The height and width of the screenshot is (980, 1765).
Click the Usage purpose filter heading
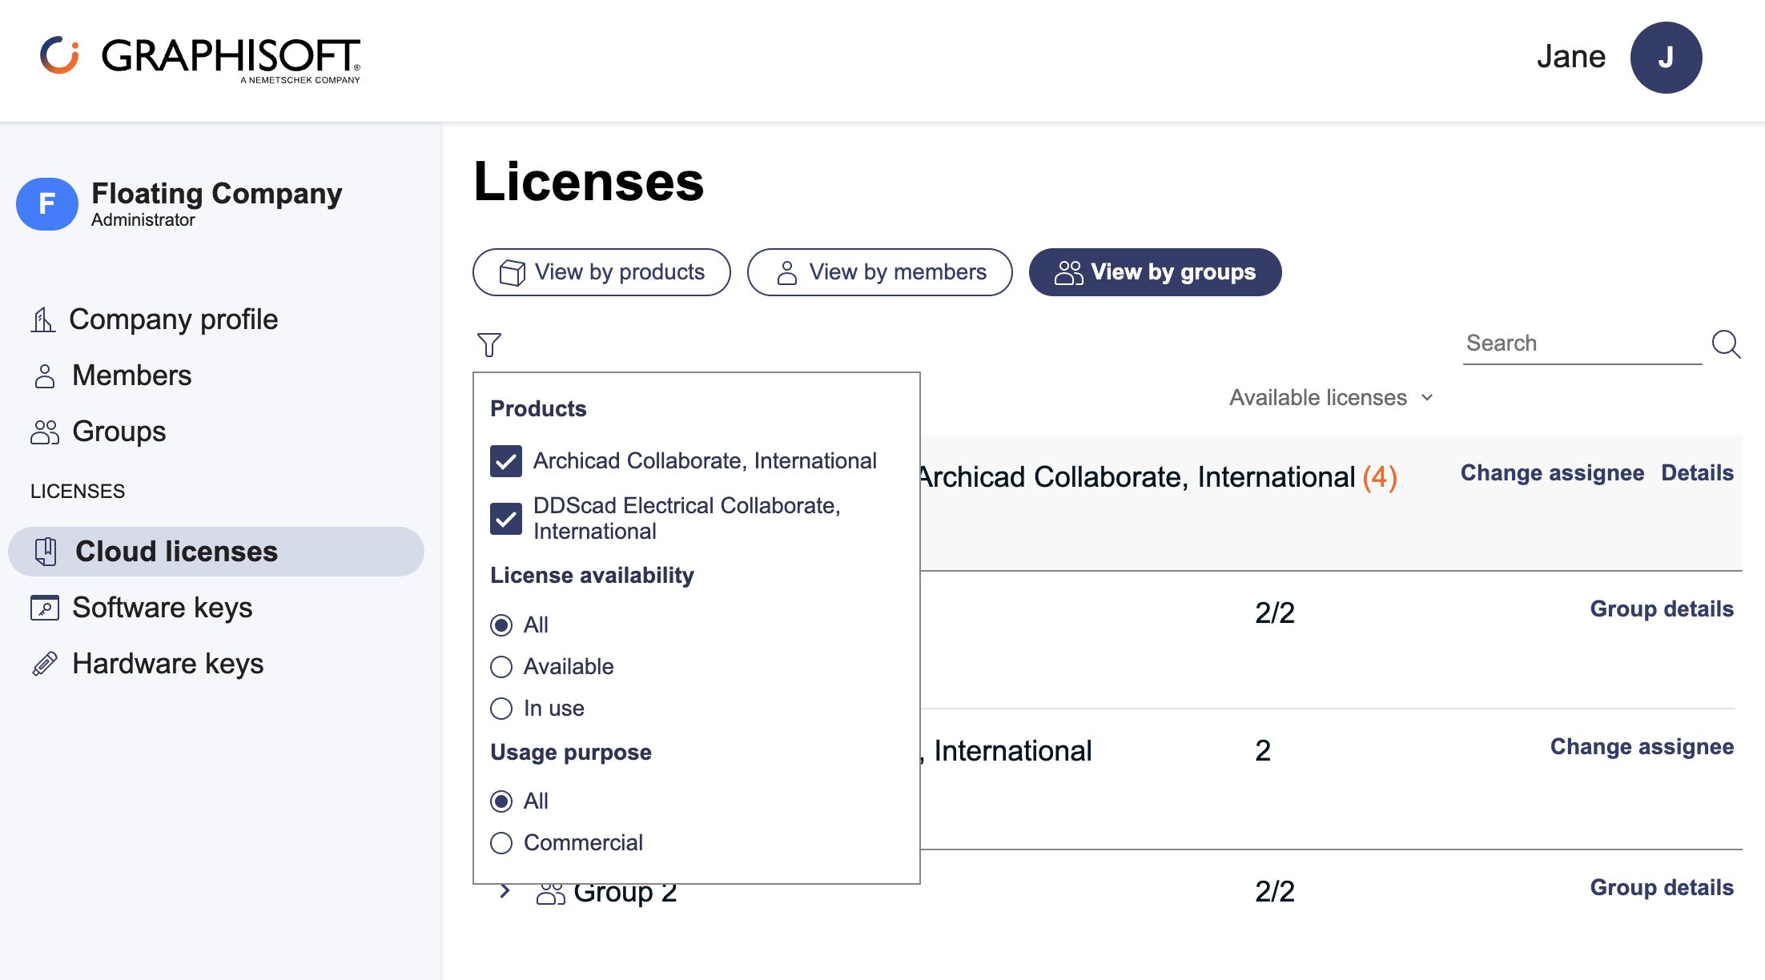tap(571, 753)
